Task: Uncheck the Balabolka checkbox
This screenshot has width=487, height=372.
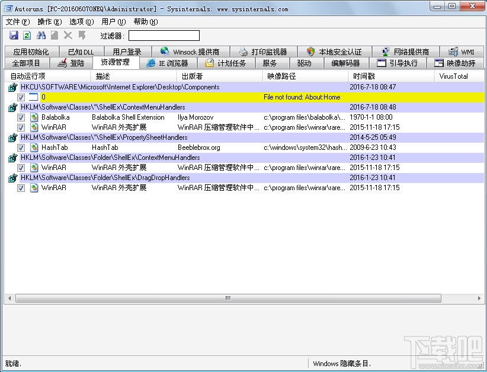Action: coord(21,118)
